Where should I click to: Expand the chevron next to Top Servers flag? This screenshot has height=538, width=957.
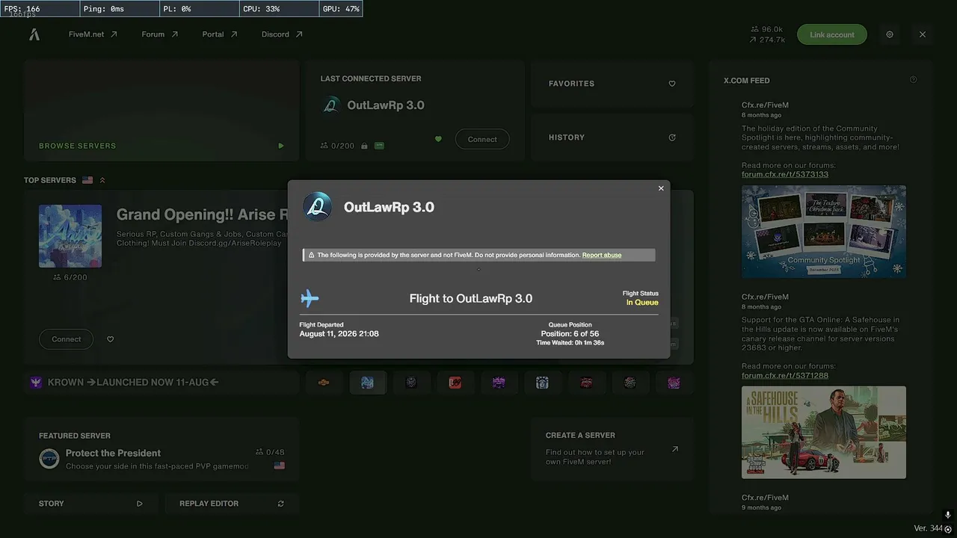point(102,180)
